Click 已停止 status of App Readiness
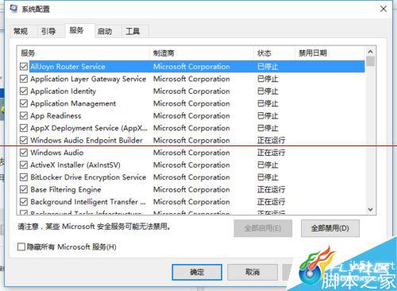Image resolution: width=397 pixels, height=291 pixels. point(268,116)
